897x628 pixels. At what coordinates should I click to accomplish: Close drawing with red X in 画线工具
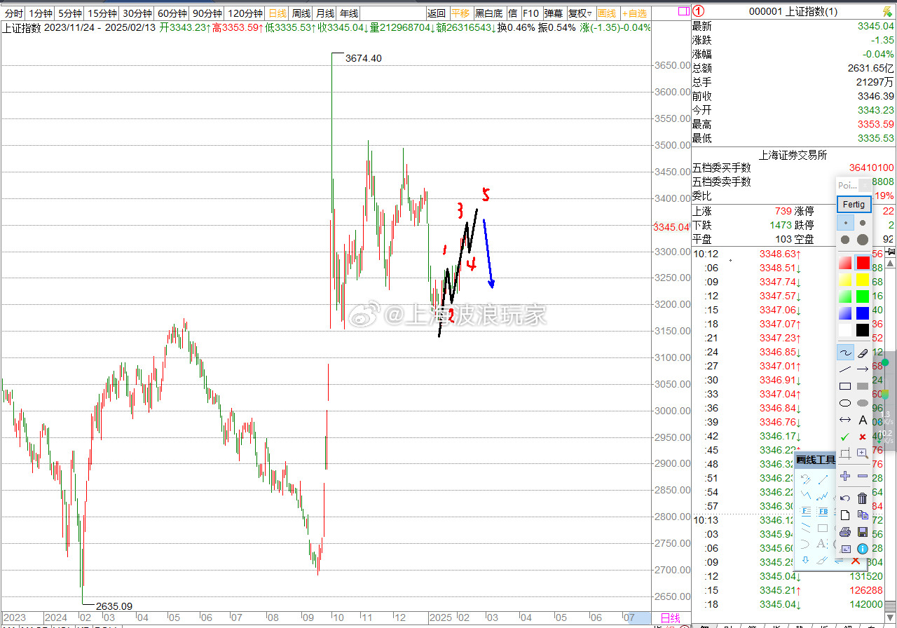855,561
